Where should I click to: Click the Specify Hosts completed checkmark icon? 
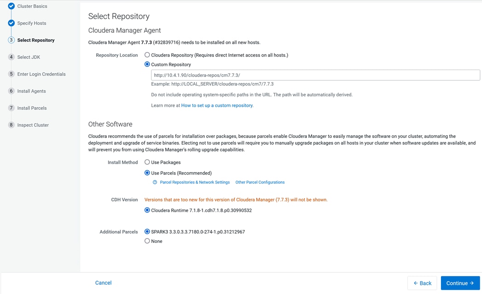click(x=12, y=23)
